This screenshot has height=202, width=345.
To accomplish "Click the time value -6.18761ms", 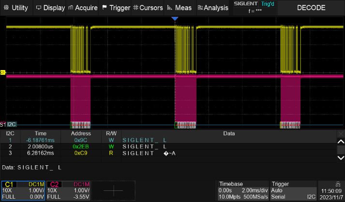I will click(41, 140).
